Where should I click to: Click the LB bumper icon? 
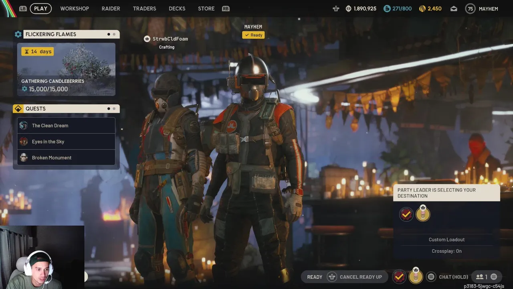[23, 8]
